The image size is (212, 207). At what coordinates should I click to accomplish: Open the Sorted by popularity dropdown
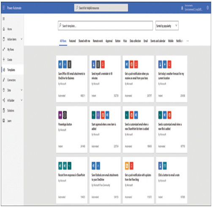[167, 26]
